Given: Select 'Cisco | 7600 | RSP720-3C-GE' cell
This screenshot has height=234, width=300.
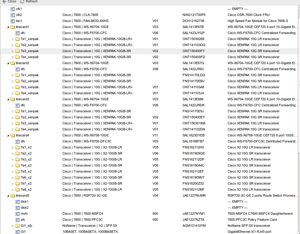Looking at the screenshot, I should point(85,196).
